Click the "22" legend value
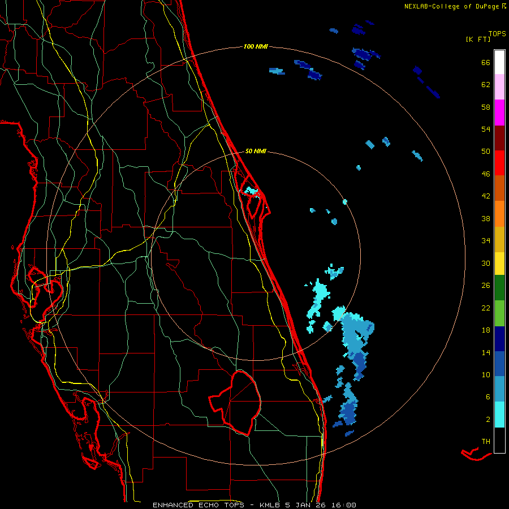 tap(486, 308)
